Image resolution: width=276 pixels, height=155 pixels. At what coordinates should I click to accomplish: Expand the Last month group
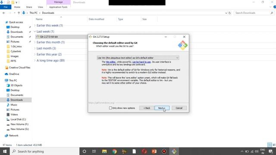(34, 48)
